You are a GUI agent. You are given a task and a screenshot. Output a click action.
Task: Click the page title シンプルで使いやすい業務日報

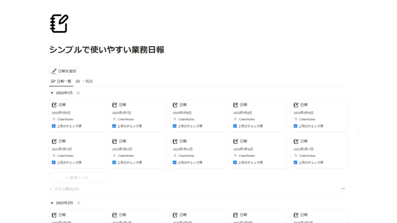[x=107, y=50]
